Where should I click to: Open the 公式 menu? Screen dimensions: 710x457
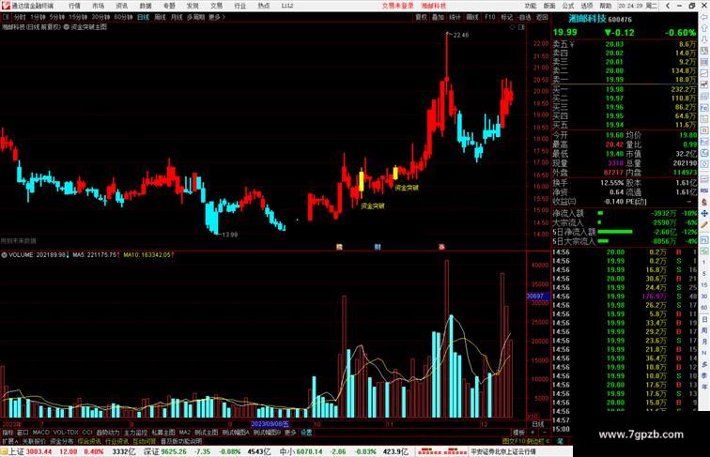coord(568,6)
